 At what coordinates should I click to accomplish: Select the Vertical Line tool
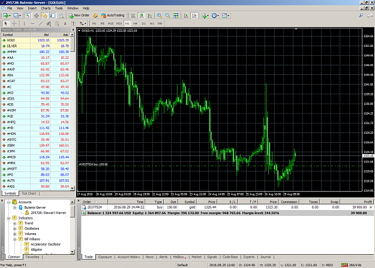[x=24, y=23]
